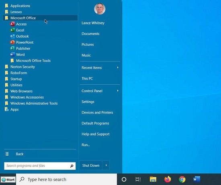The height and width of the screenshot is (185, 221).
Task: Select Run... from the menu
Action: click(86, 145)
